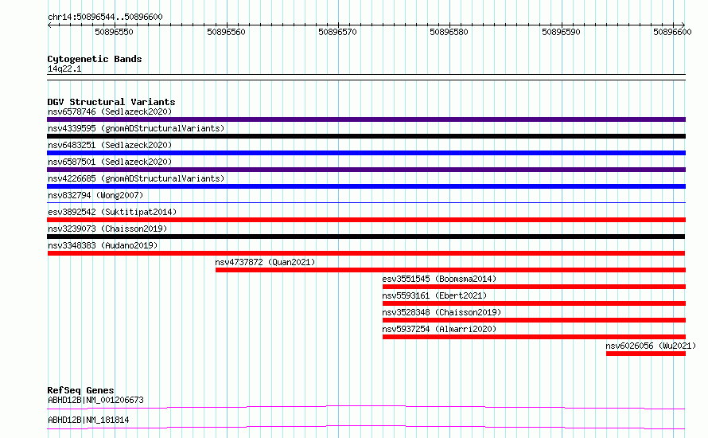
Task: Click ruler position 50896560
Action: pos(226,32)
